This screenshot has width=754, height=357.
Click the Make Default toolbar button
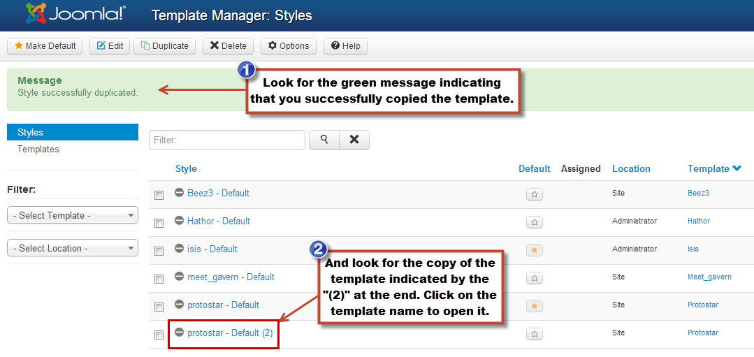tap(45, 46)
